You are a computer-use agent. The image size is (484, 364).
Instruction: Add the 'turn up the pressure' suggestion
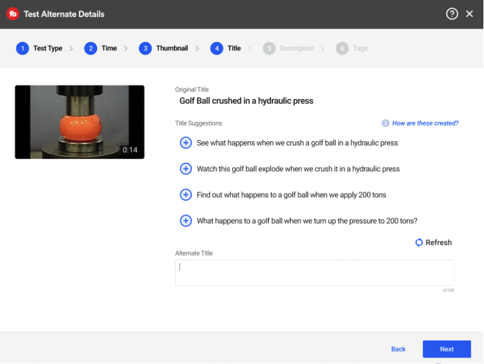point(186,221)
